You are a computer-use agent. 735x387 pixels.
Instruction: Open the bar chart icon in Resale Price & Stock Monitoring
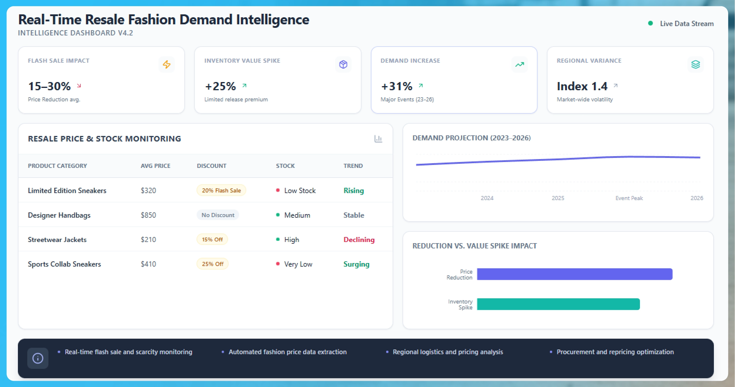(379, 139)
